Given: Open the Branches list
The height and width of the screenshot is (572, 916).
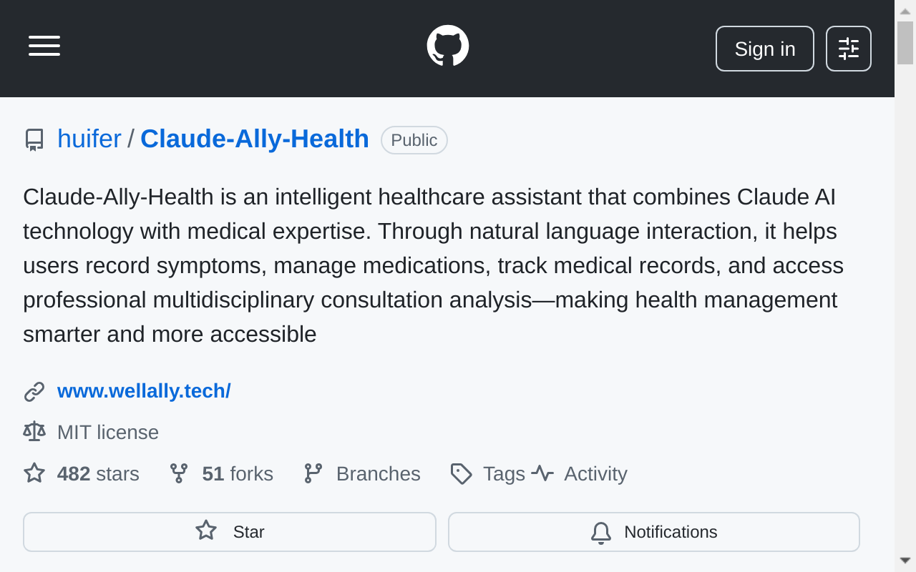Looking at the screenshot, I should (378, 473).
